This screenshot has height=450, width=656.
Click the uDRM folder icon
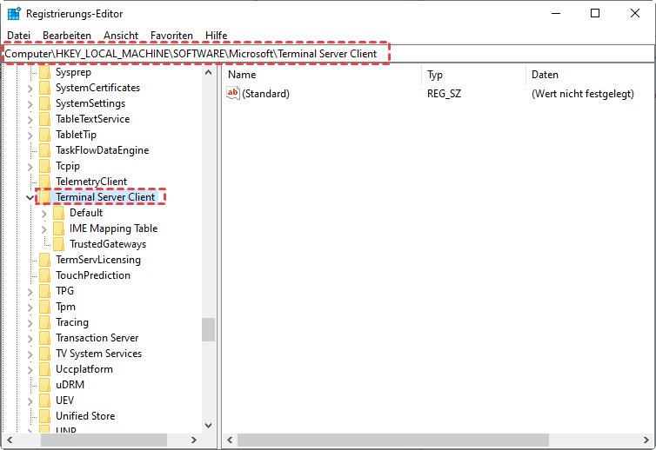coord(44,385)
